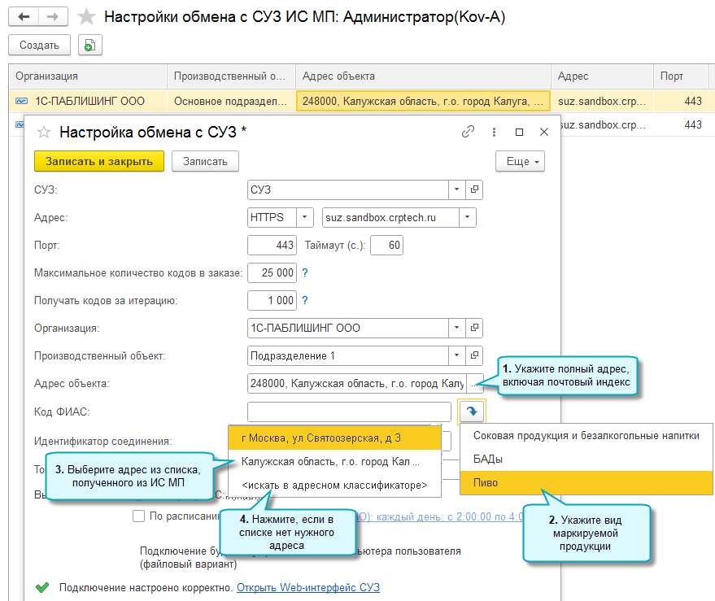Open the Организация field's linked item icon
715x601 pixels.
click(474, 328)
